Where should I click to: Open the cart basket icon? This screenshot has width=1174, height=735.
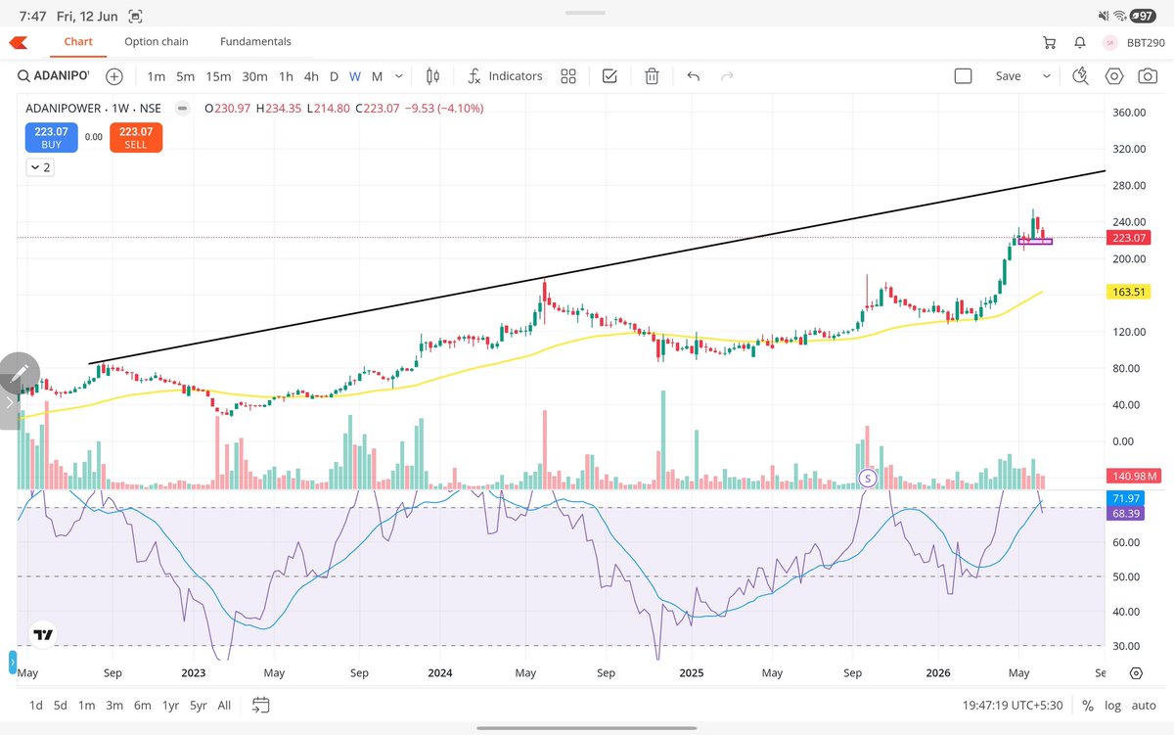point(1050,43)
